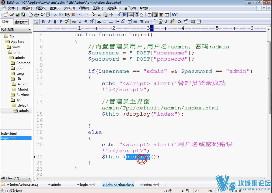Insert non-breaking space with nb icon
Screen dimensions: 272x193
[74, 22]
